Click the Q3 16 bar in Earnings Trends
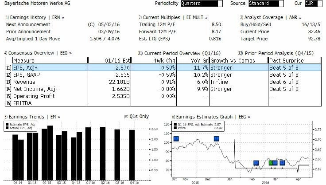 pos(117,155)
